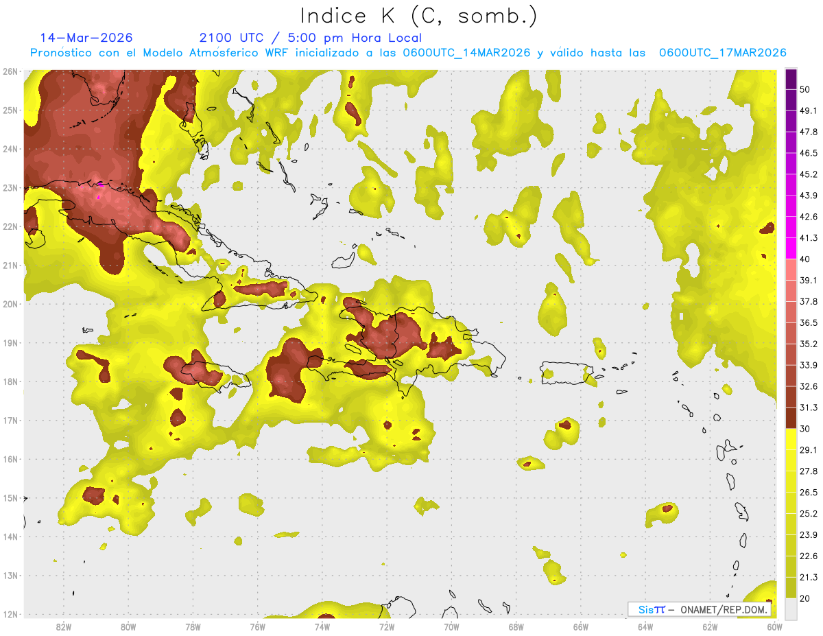Click the colorbar value '23.9'

click(808, 535)
